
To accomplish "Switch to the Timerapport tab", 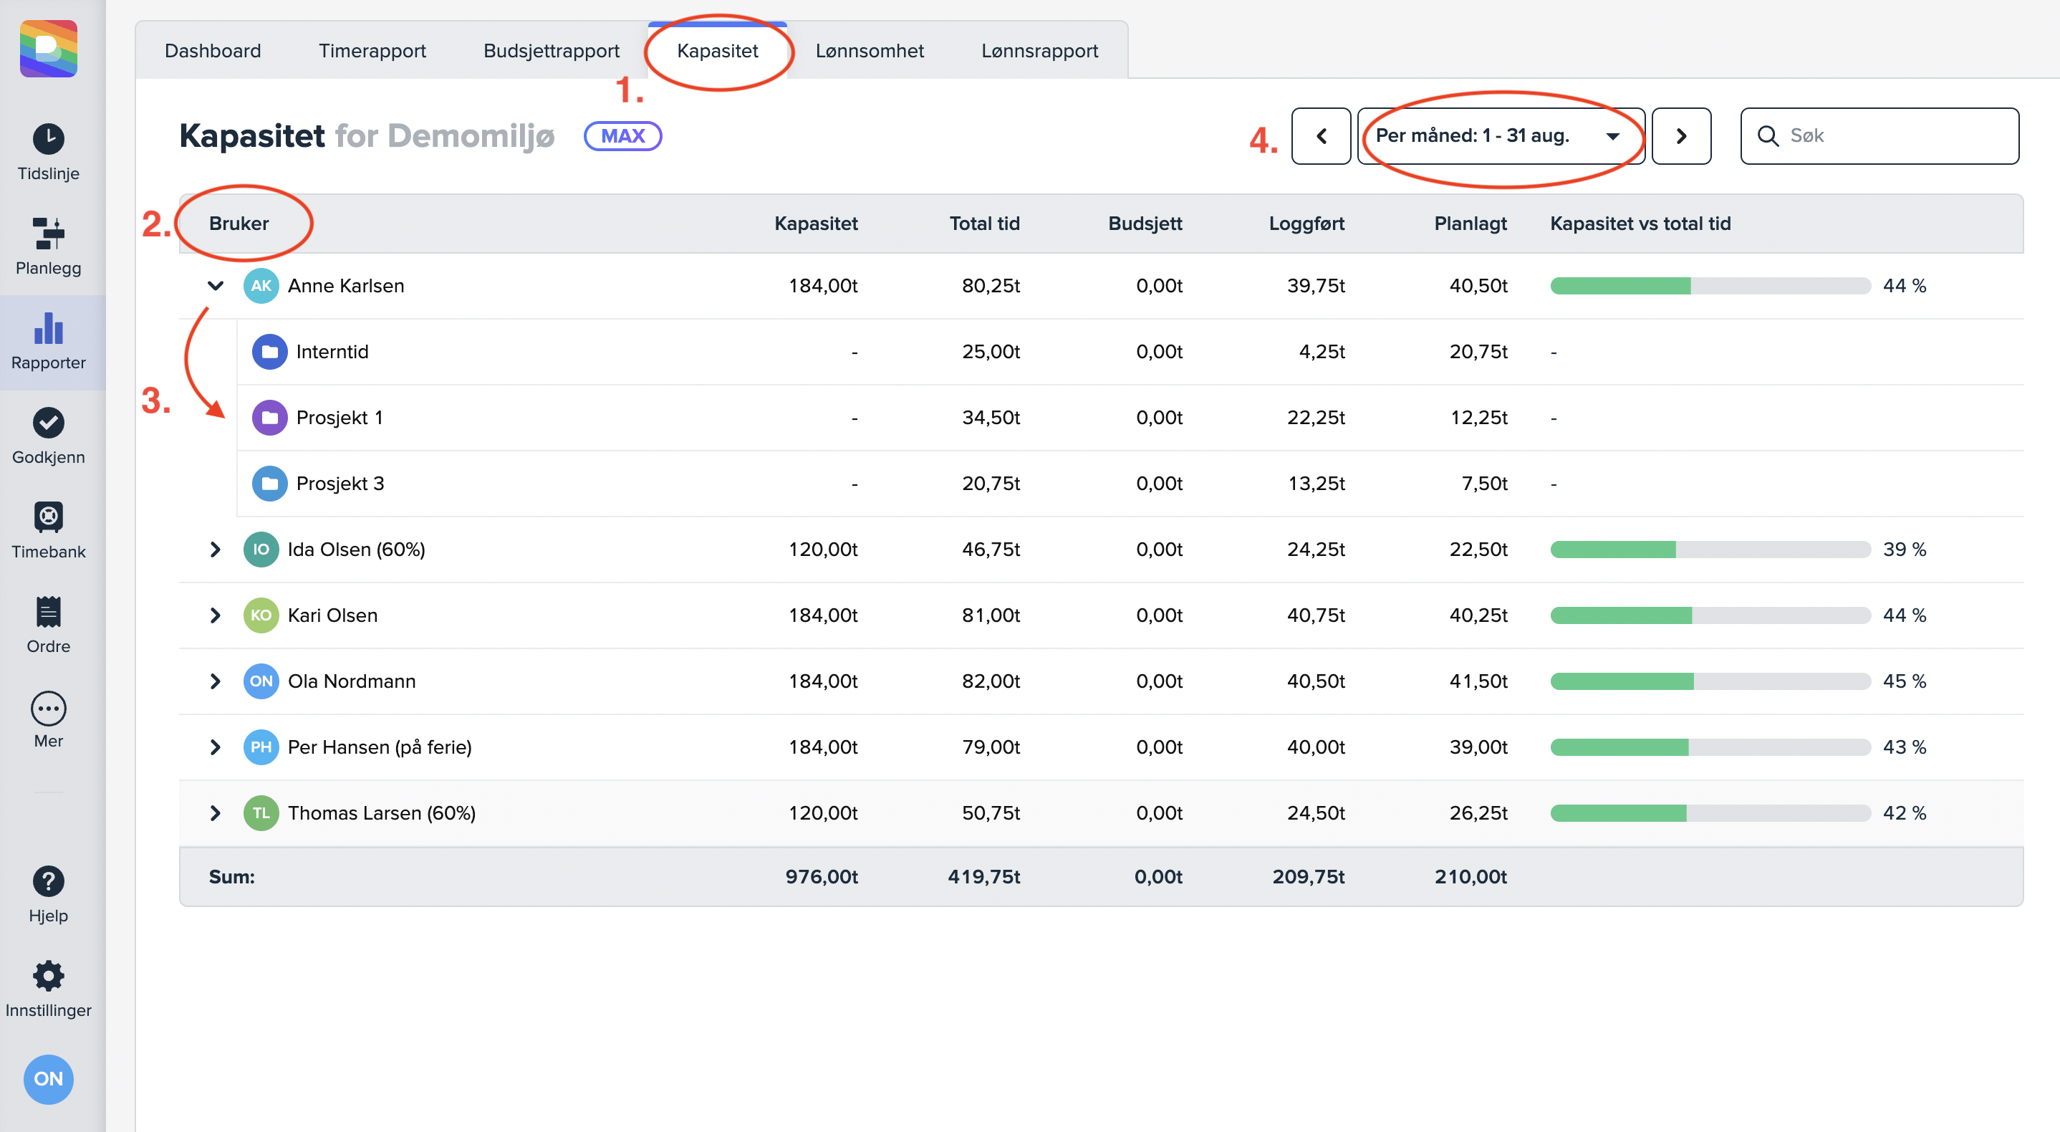I will coord(372,51).
